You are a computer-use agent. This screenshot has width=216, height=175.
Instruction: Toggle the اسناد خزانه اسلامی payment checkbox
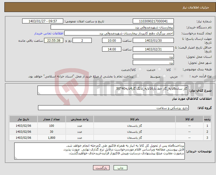tap(137, 76)
